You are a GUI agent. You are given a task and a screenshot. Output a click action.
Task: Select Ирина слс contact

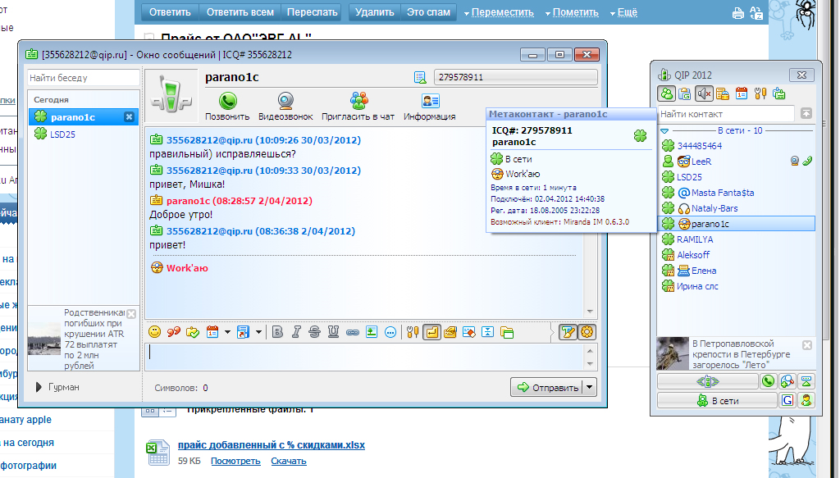[737, 286]
